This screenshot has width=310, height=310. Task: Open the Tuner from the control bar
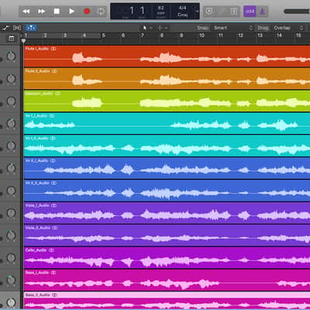[x=222, y=12]
